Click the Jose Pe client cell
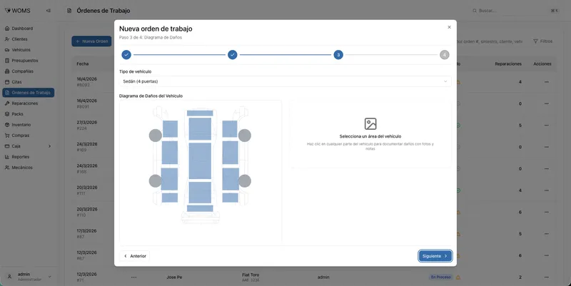The height and width of the screenshot is (286, 571). click(174, 277)
